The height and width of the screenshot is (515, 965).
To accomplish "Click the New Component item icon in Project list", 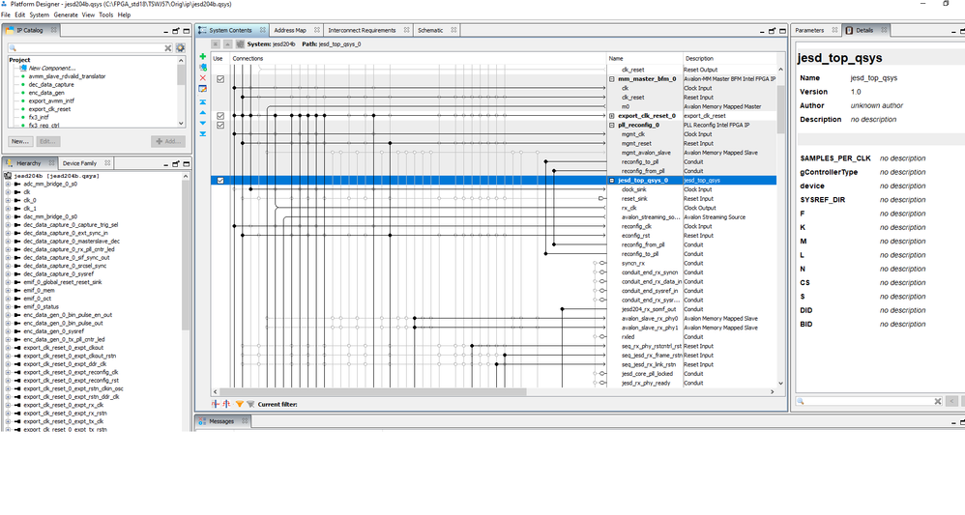I will [x=23, y=68].
